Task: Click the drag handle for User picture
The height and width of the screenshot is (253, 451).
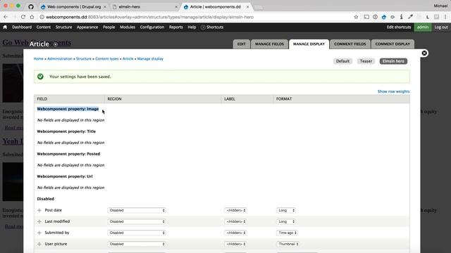Action: (39, 244)
